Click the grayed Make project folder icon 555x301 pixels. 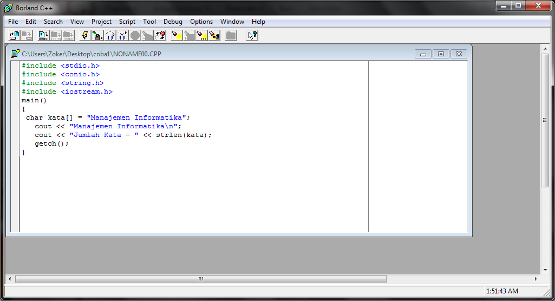click(x=56, y=35)
